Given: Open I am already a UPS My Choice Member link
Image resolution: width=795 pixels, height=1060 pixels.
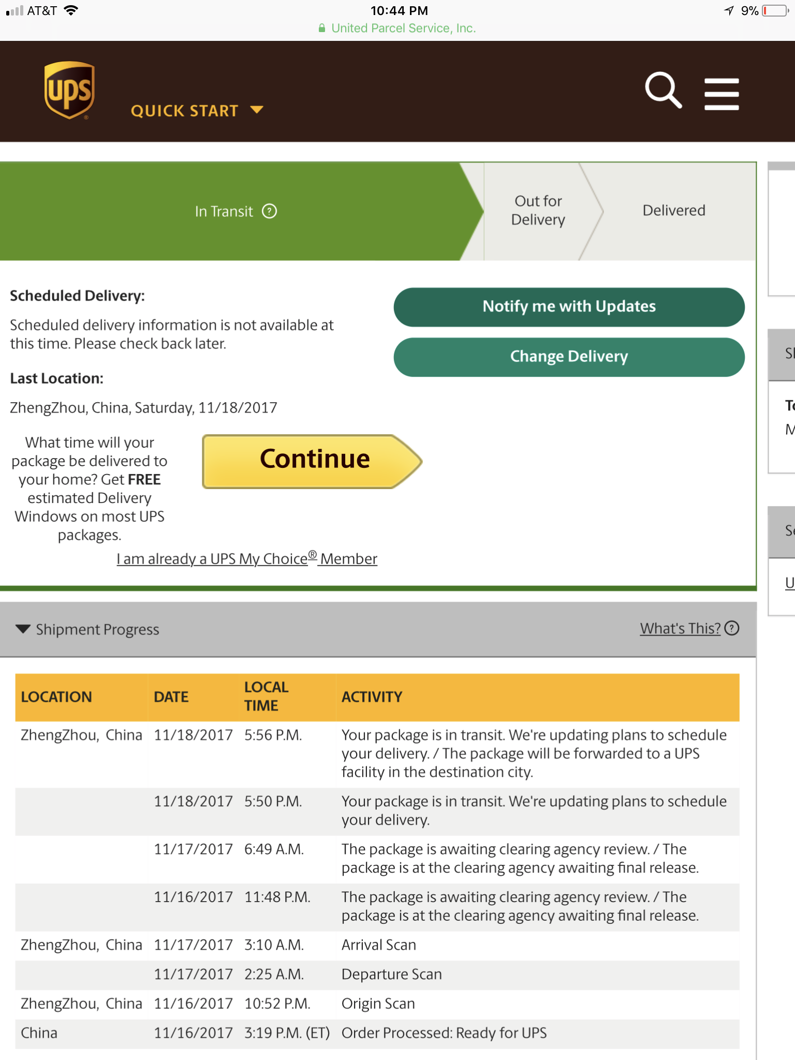Looking at the screenshot, I should (x=247, y=558).
